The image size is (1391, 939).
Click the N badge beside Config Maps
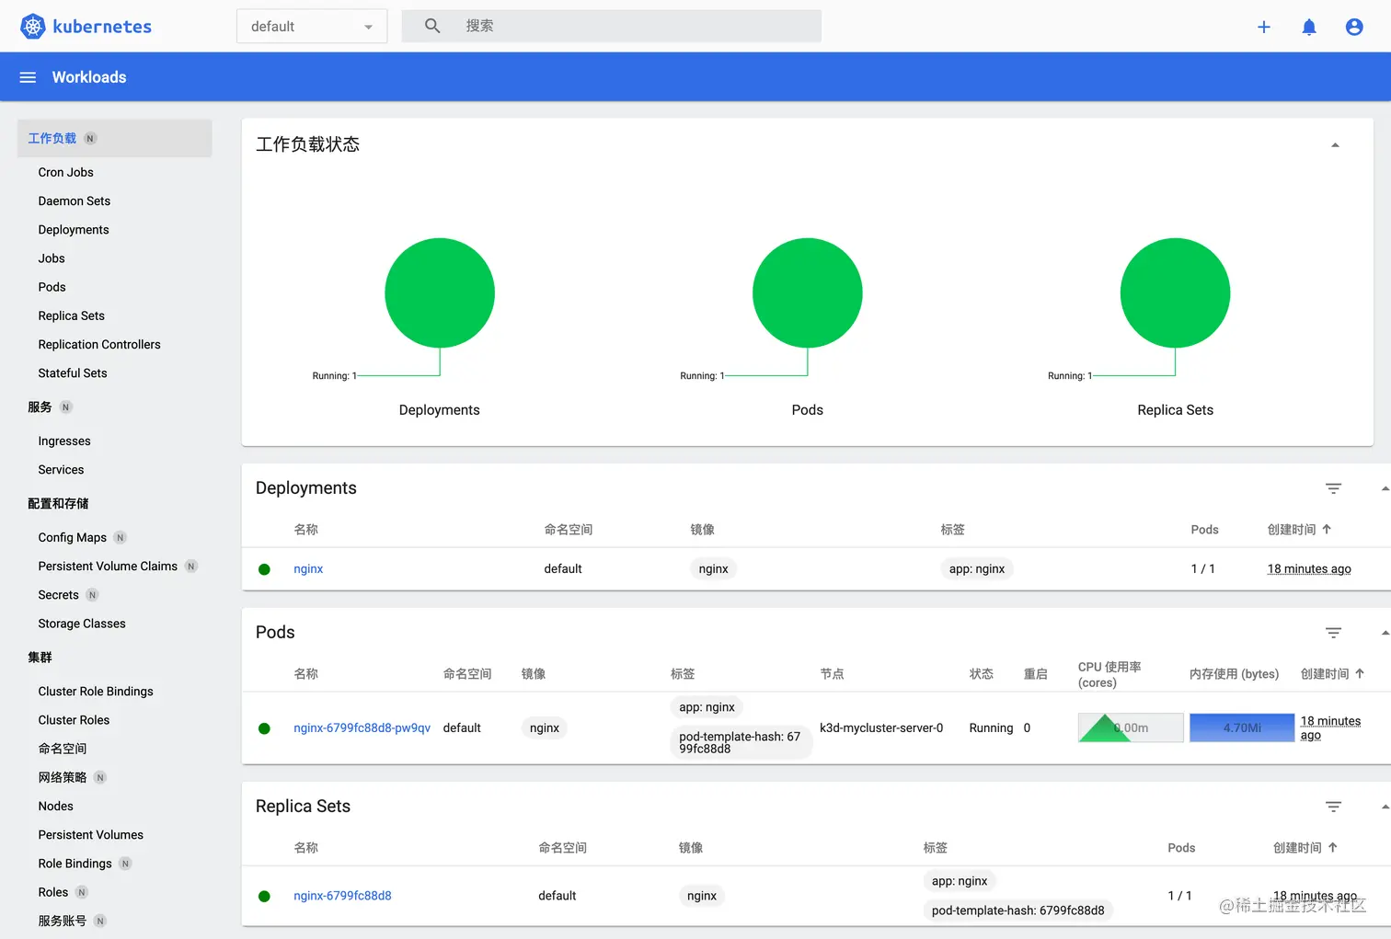click(x=120, y=538)
